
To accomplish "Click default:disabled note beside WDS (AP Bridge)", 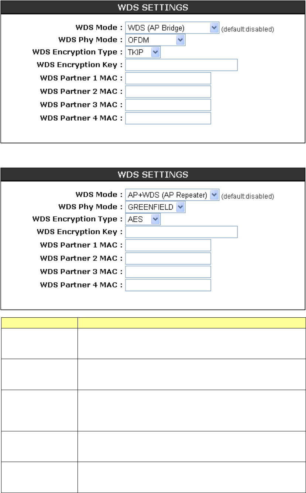I will coord(247,29).
